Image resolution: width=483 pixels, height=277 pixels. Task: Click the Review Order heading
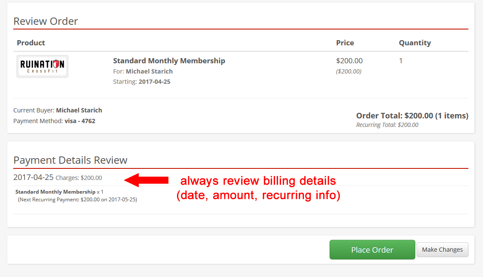click(45, 21)
